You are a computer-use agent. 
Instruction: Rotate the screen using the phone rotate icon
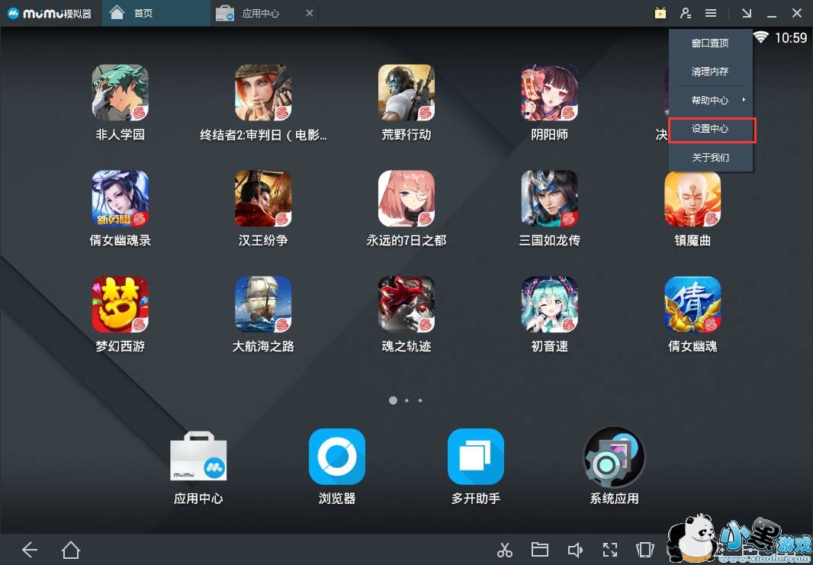coord(645,550)
